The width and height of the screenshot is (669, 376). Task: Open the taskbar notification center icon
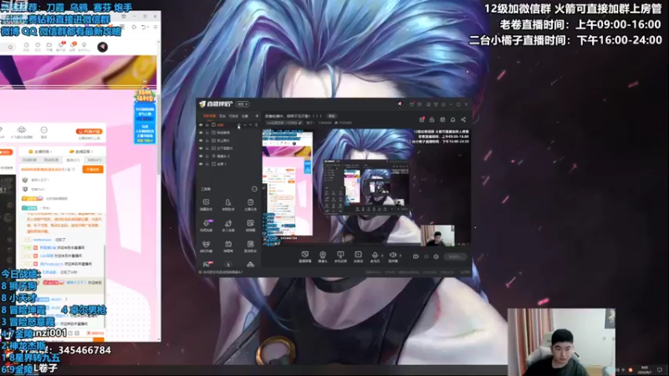coord(660,369)
